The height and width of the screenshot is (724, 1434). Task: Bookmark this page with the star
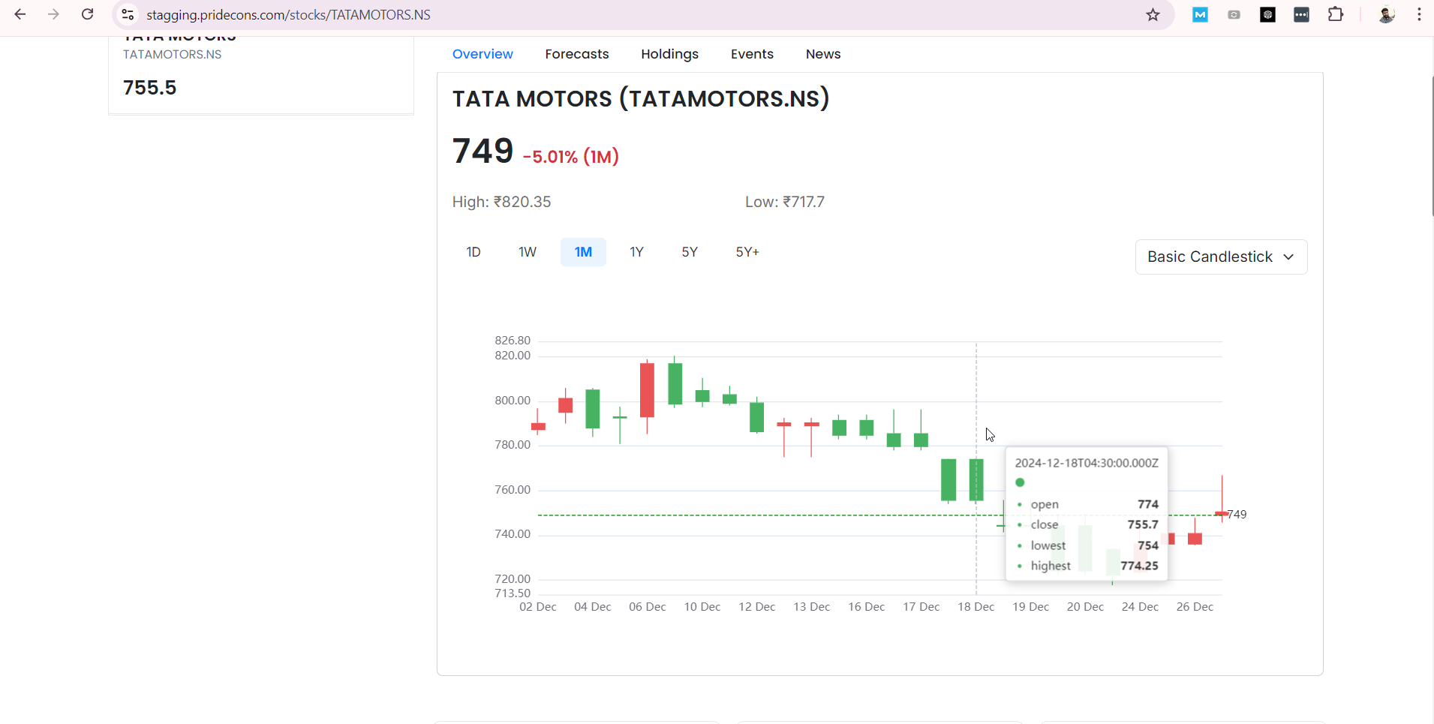tap(1153, 14)
